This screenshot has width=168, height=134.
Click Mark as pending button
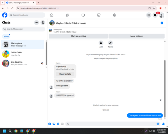coord(78,36)
